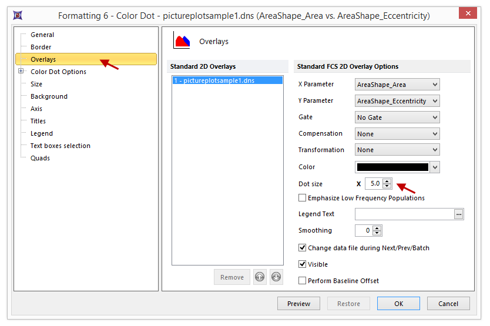Click the move overlay down arrow icon
Image resolution: width=490 pixels, height=326 pixels.
(276, 277)
